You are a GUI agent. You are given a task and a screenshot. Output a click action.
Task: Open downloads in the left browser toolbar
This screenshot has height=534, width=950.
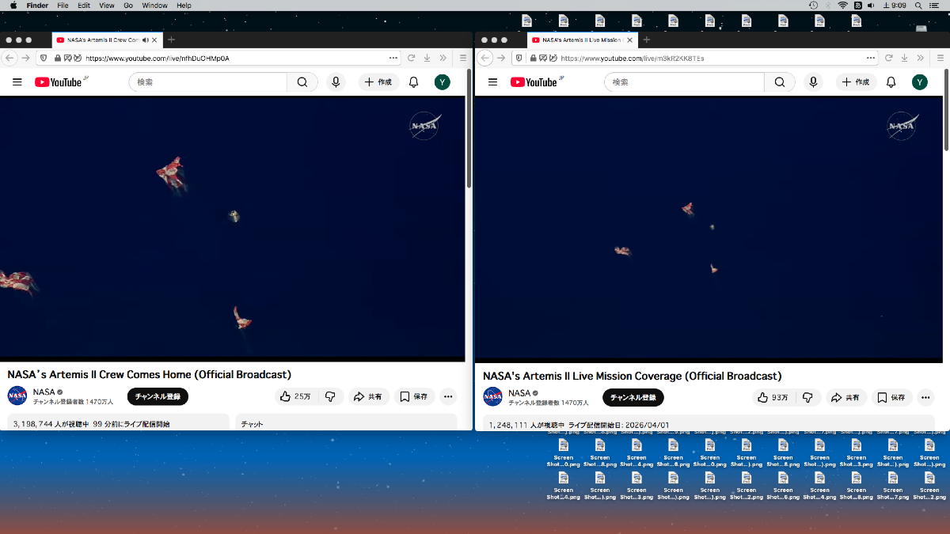(427, 58)
